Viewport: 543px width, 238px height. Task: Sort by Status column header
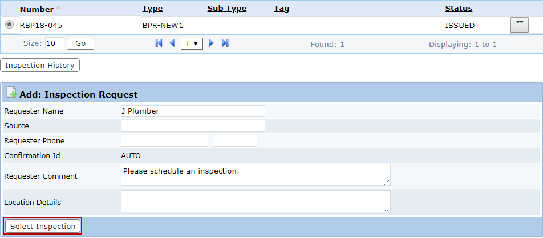[459, 9]
